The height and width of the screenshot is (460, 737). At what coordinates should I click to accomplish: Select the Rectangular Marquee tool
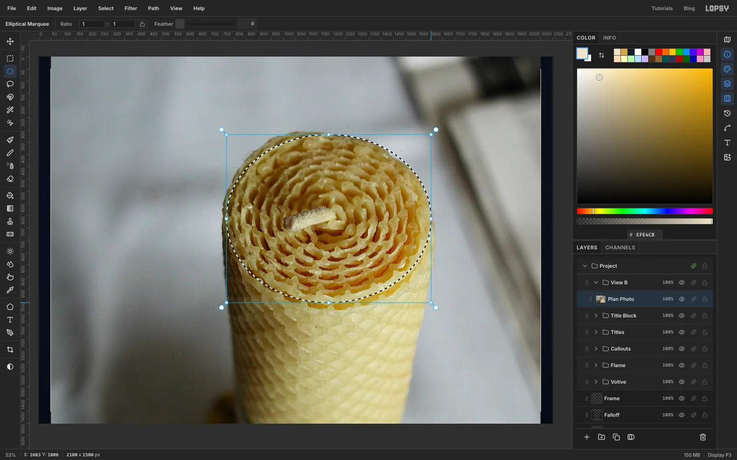pyautogui.click(x=10, y=58)
